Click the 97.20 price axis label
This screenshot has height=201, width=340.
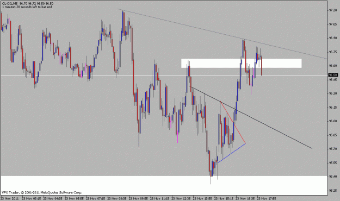[333, 10]
